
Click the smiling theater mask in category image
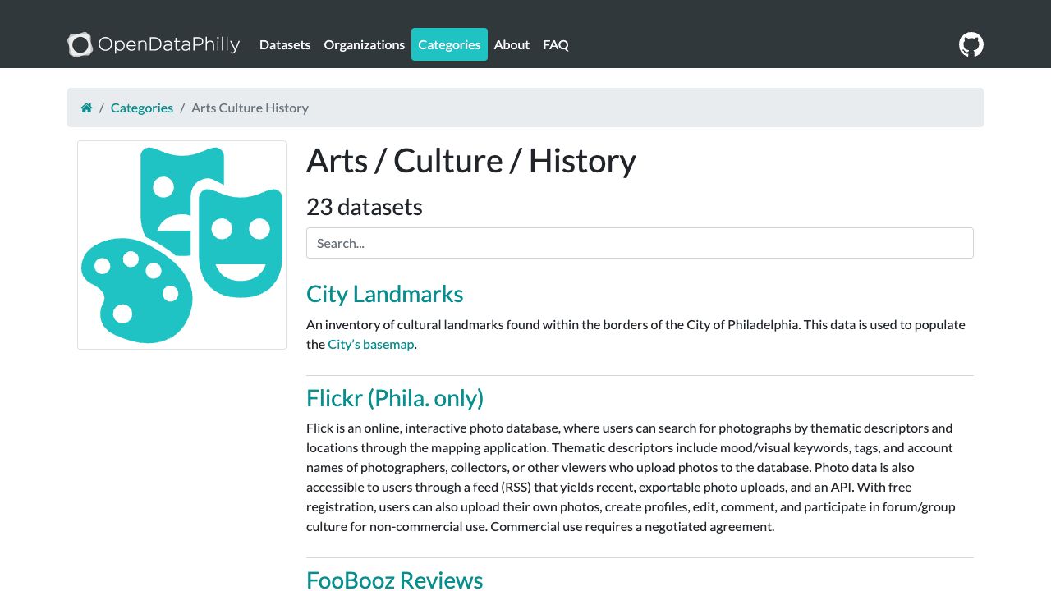tap(241, 243)
